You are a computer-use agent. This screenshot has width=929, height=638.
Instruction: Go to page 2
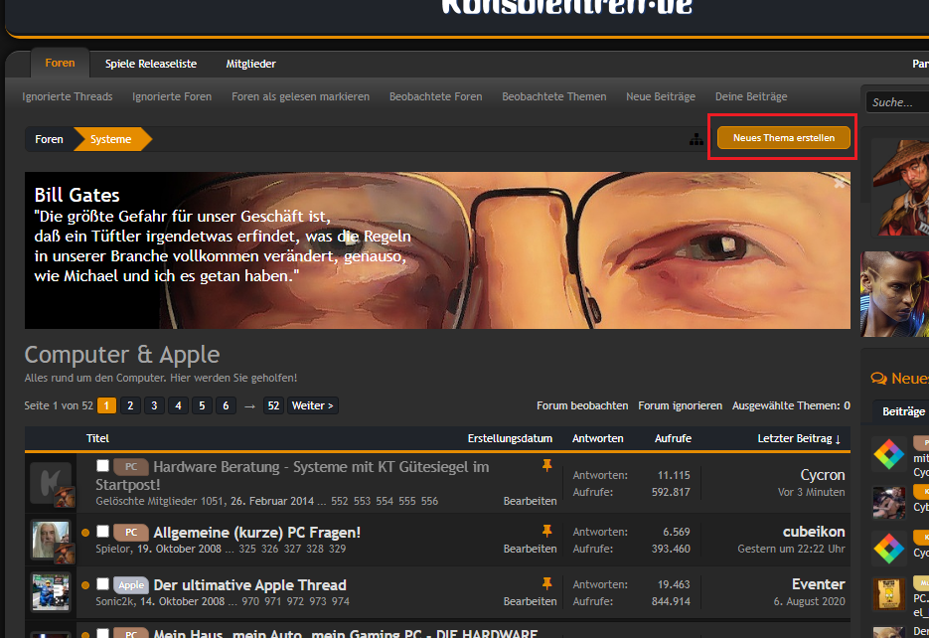[130, 405]
